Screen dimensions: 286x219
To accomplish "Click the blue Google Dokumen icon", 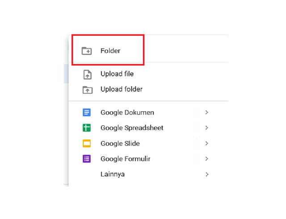I will (x=87, y=113).
